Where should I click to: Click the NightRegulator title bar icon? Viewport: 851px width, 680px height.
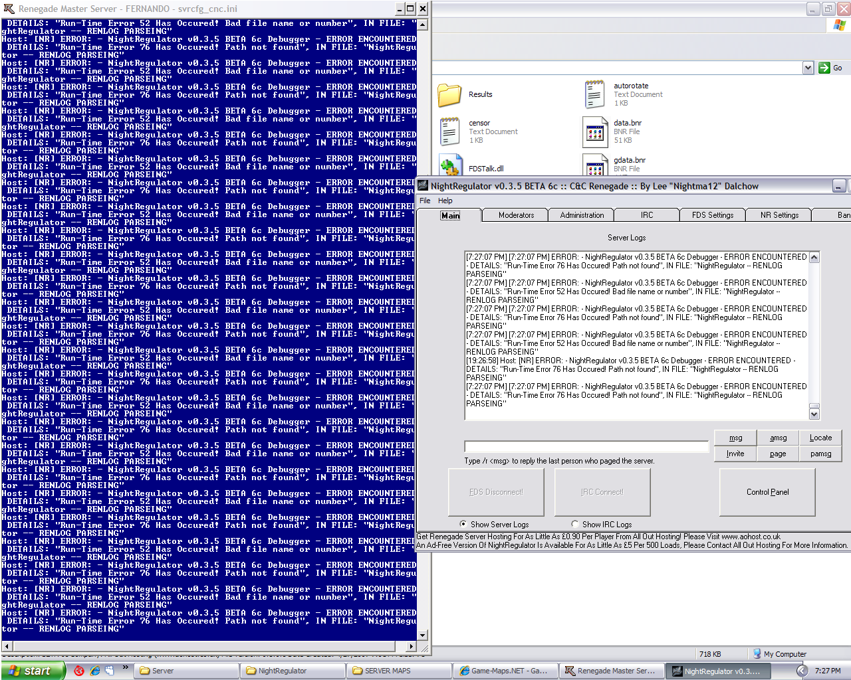coord(422,186)
